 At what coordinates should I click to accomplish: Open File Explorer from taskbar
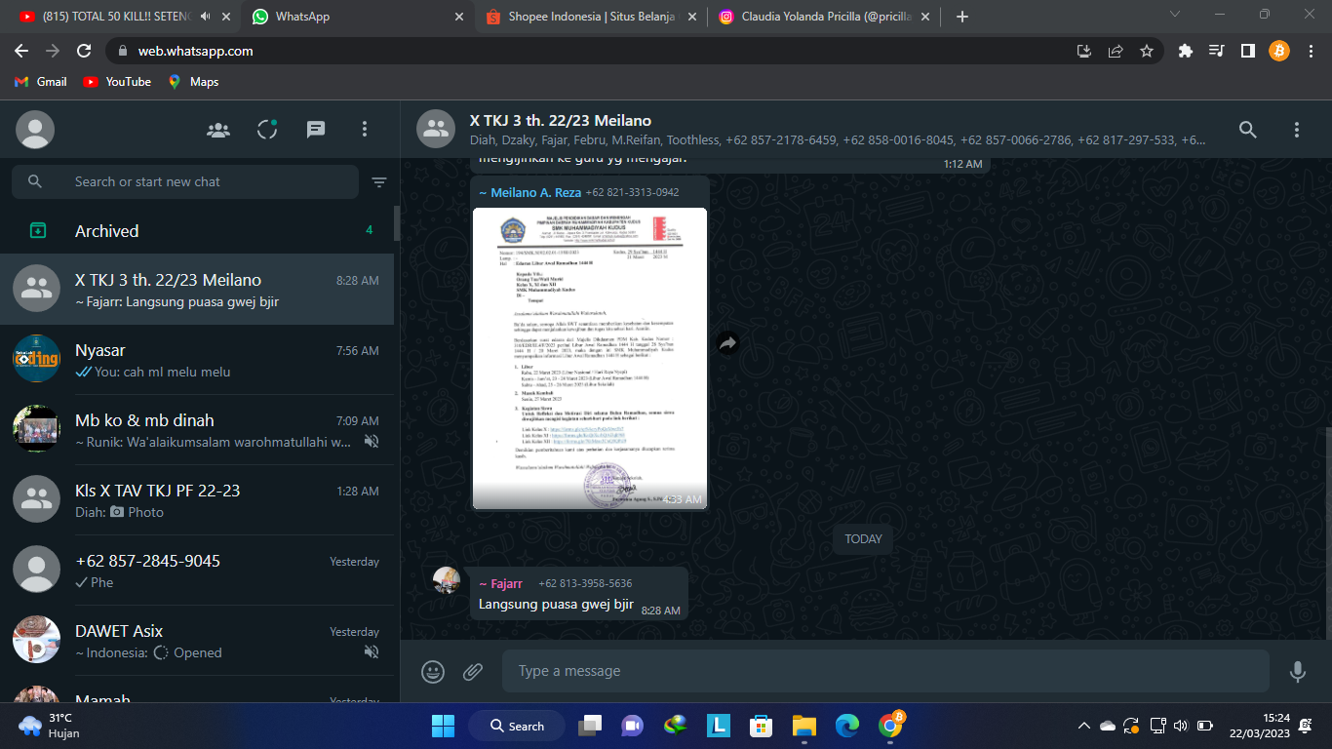pos(803,726)
